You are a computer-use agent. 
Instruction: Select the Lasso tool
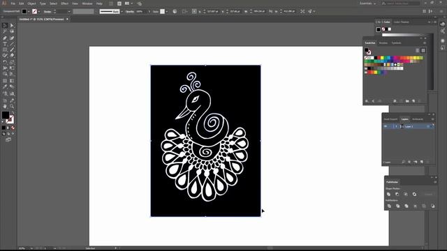point(12,31)
